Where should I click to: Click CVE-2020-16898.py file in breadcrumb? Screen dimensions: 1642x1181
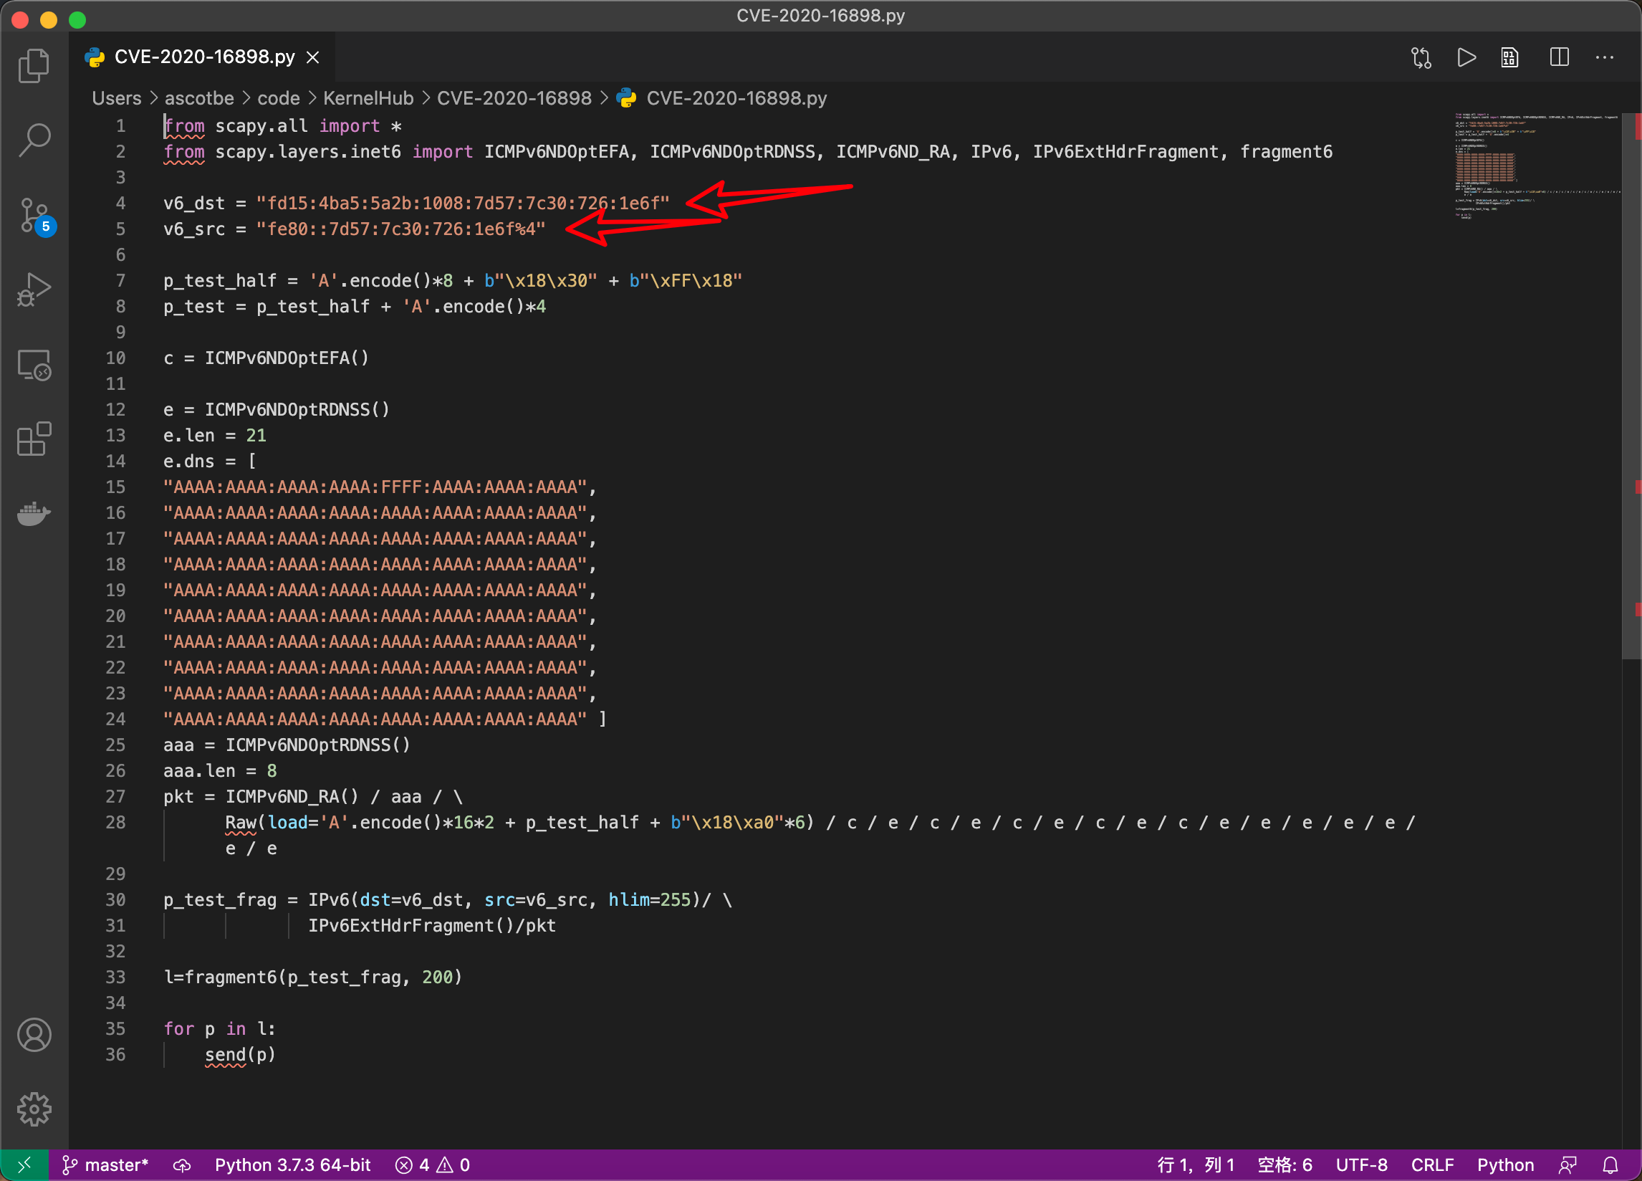point(736,98)
